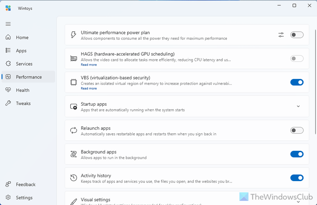Open the hamburger navigation menu
The width and height of the screenshot is (317, 205).
click(x=8, y=23)
